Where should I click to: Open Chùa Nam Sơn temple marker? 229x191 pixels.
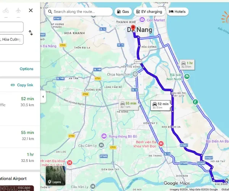(x=135, y=74)
